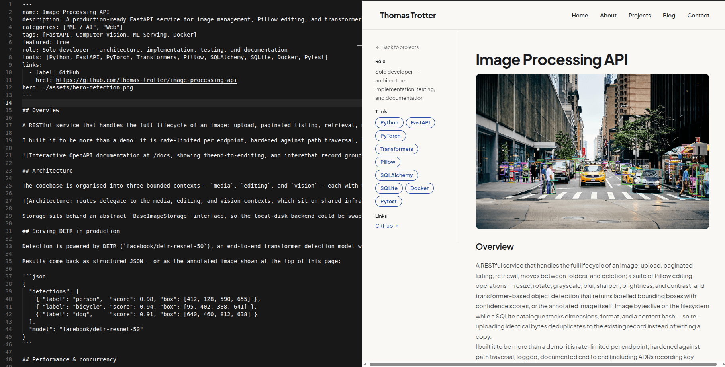Screen dimensions: 725x367
Task: Open the About nav link
Action: tap(608, 16)
